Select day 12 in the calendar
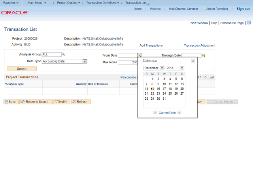Viewport: 253px width, 190px height. [176, 84]
